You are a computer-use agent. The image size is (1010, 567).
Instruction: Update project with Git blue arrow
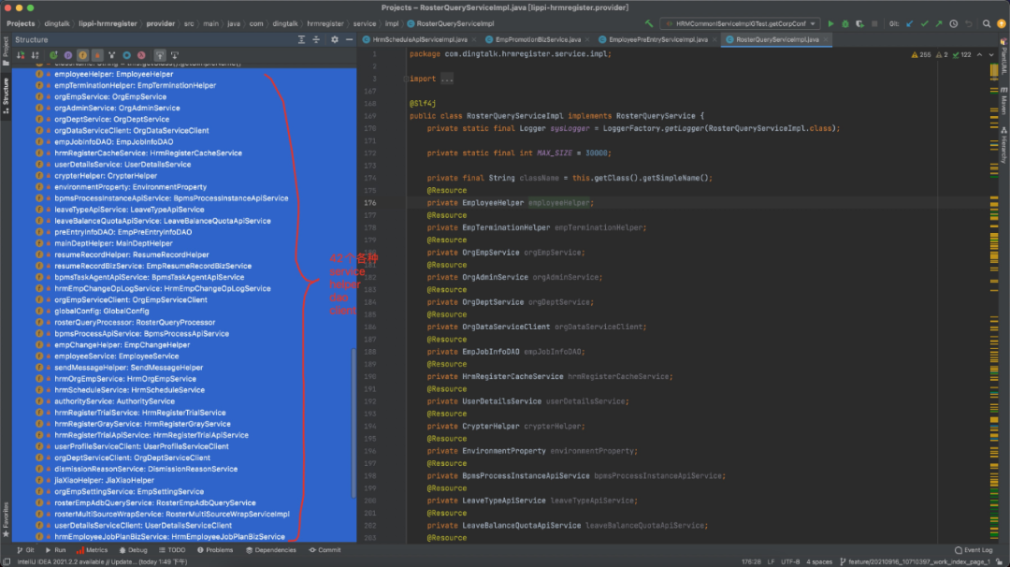[x=910, y=23]
